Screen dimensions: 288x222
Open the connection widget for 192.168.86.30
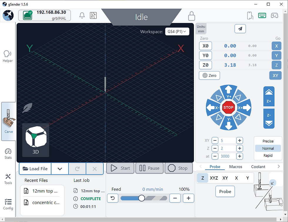[44, 16]
